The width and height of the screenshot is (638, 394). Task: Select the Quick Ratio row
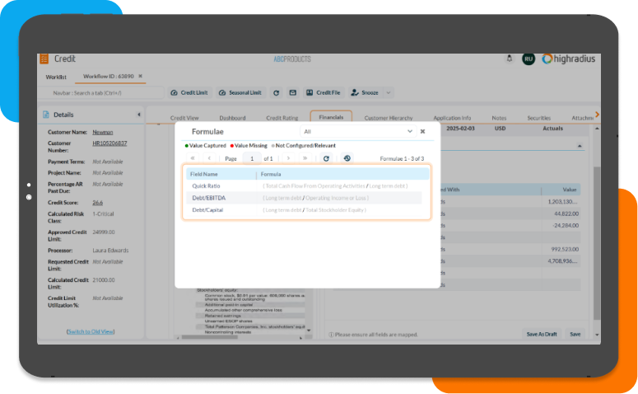point(304,185)
